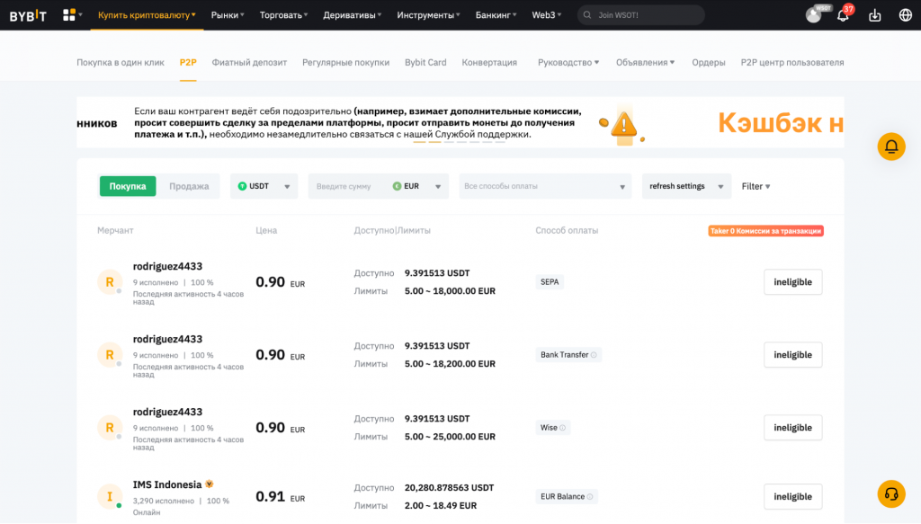Screen dimensions: 921x524
Task: Click the EUR Balance payment tag
Action: pos(567,496)
